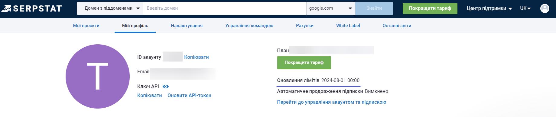Copy the account ID via Копіювати link
Screen dimensions: 556x117
click(x=197, y=57)
